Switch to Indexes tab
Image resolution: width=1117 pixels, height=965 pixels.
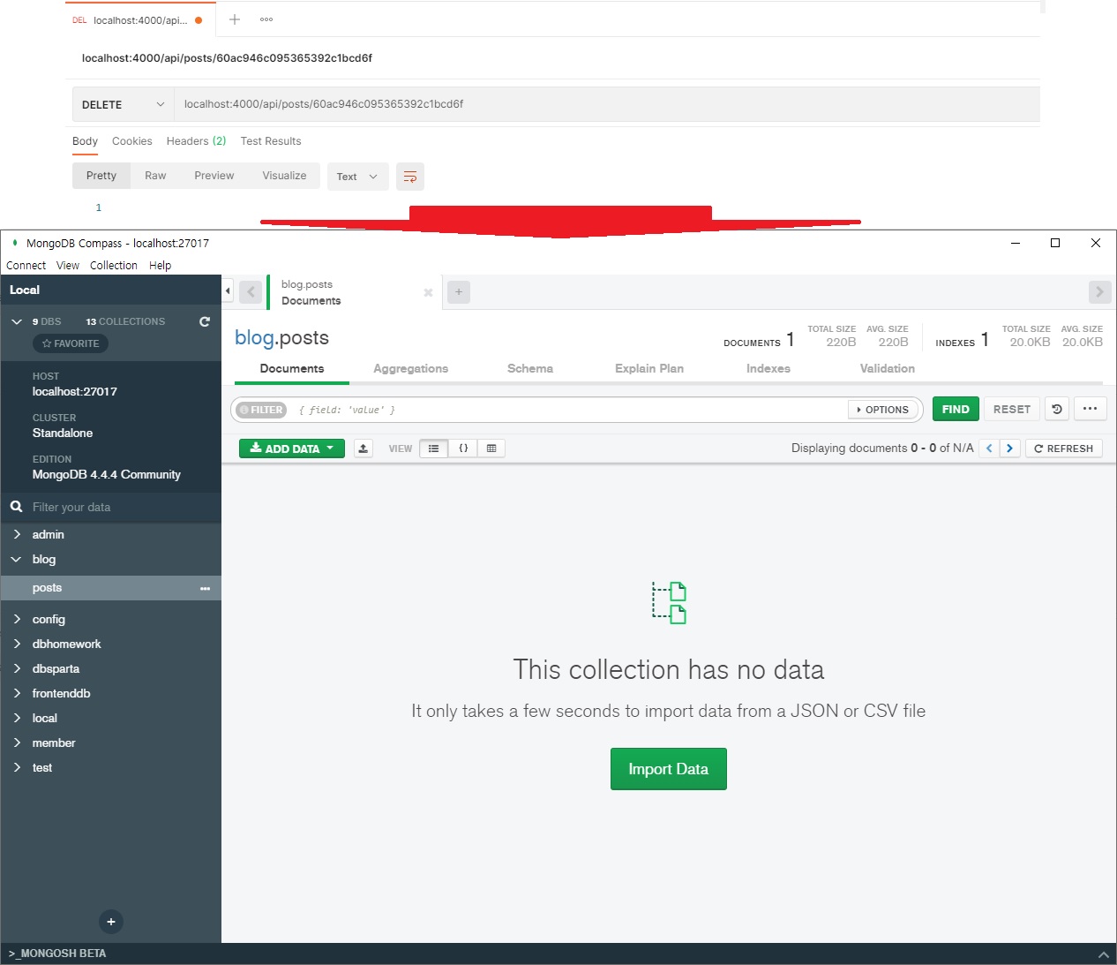(x=768, y=368)
